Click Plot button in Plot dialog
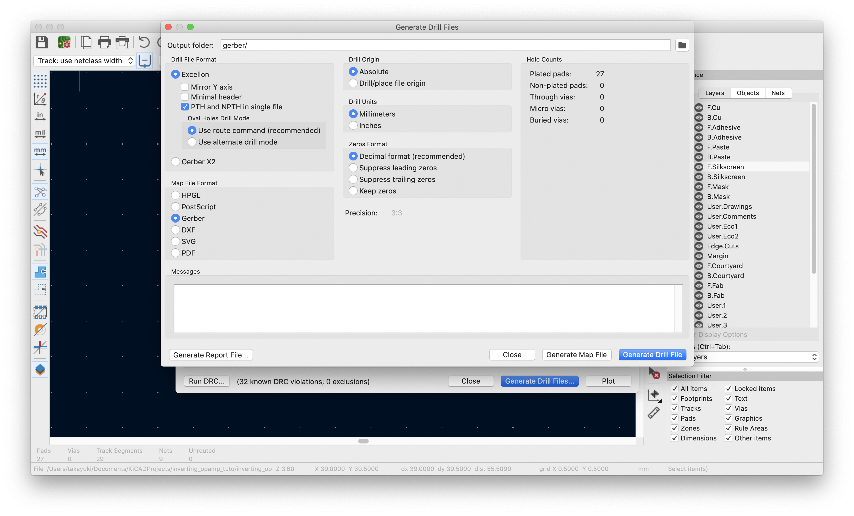This screenshot has height=516, width=854. coord(608,381)
